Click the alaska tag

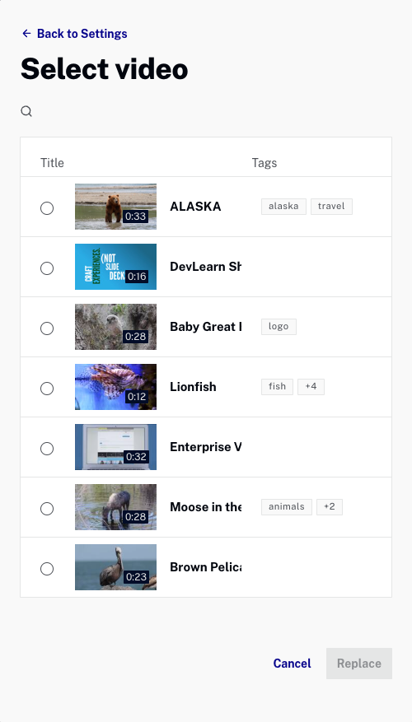tap(283, 207)
